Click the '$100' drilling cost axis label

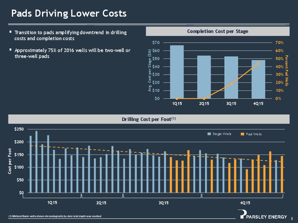[19, 167]
